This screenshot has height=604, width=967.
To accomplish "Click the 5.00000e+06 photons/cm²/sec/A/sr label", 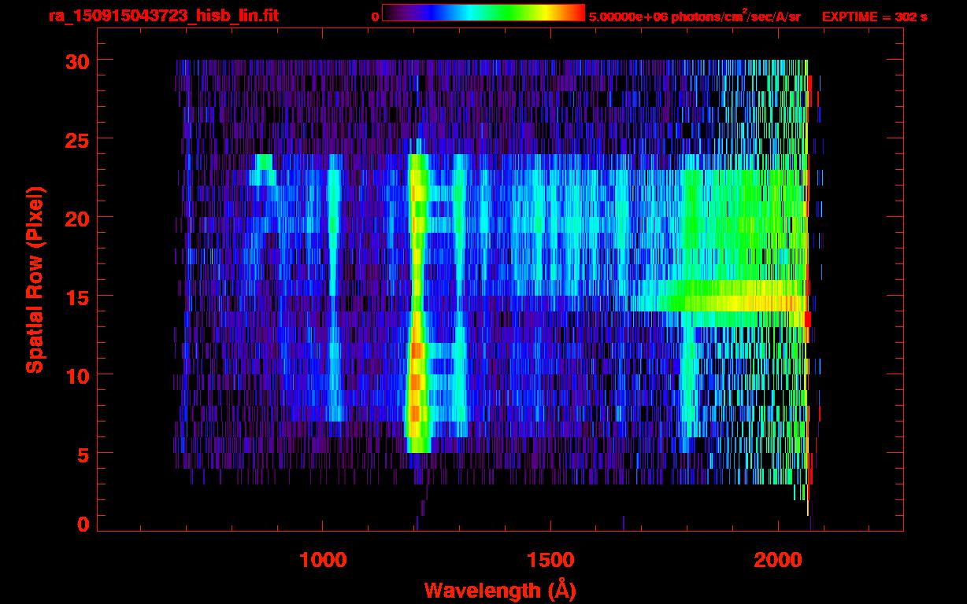I will 695,16.
